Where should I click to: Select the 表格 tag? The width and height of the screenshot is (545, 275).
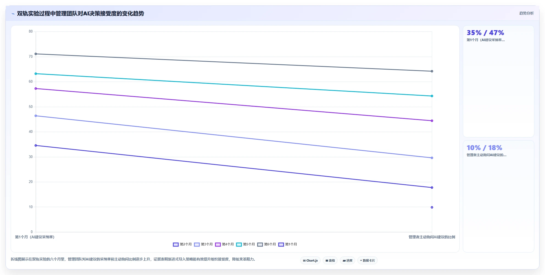coord(330,260)
